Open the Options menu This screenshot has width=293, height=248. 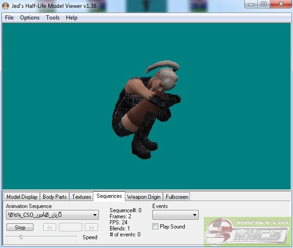coord(30,18)
